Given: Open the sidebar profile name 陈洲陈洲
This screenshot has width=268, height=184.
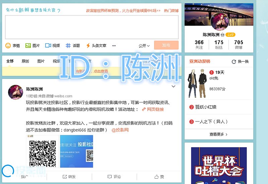Looking at the screenshot, I should (211, 35).
